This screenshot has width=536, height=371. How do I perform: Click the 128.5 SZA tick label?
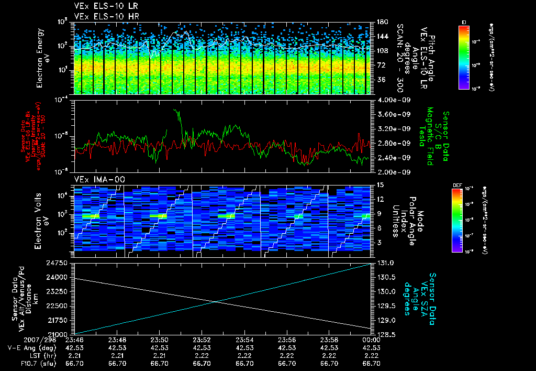[x=386, y=334]
